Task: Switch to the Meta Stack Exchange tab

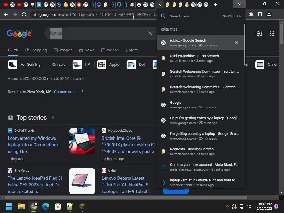Action: pyautogui.click(x=119, y=5)
